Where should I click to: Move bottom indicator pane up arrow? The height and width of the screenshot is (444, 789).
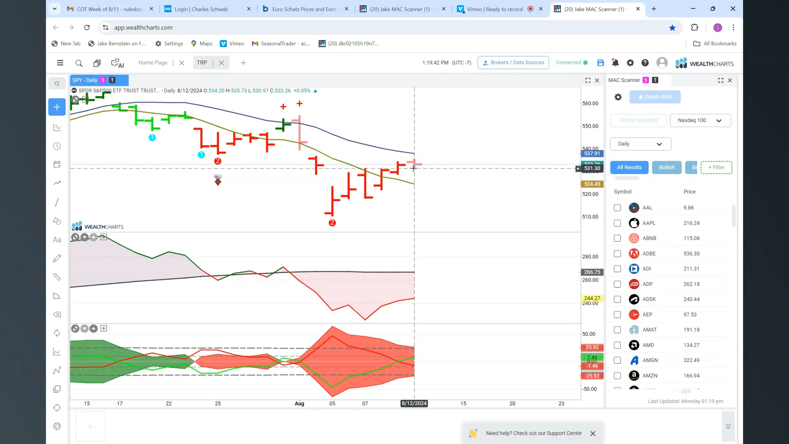pyautogui.click(x=94, y=328)
